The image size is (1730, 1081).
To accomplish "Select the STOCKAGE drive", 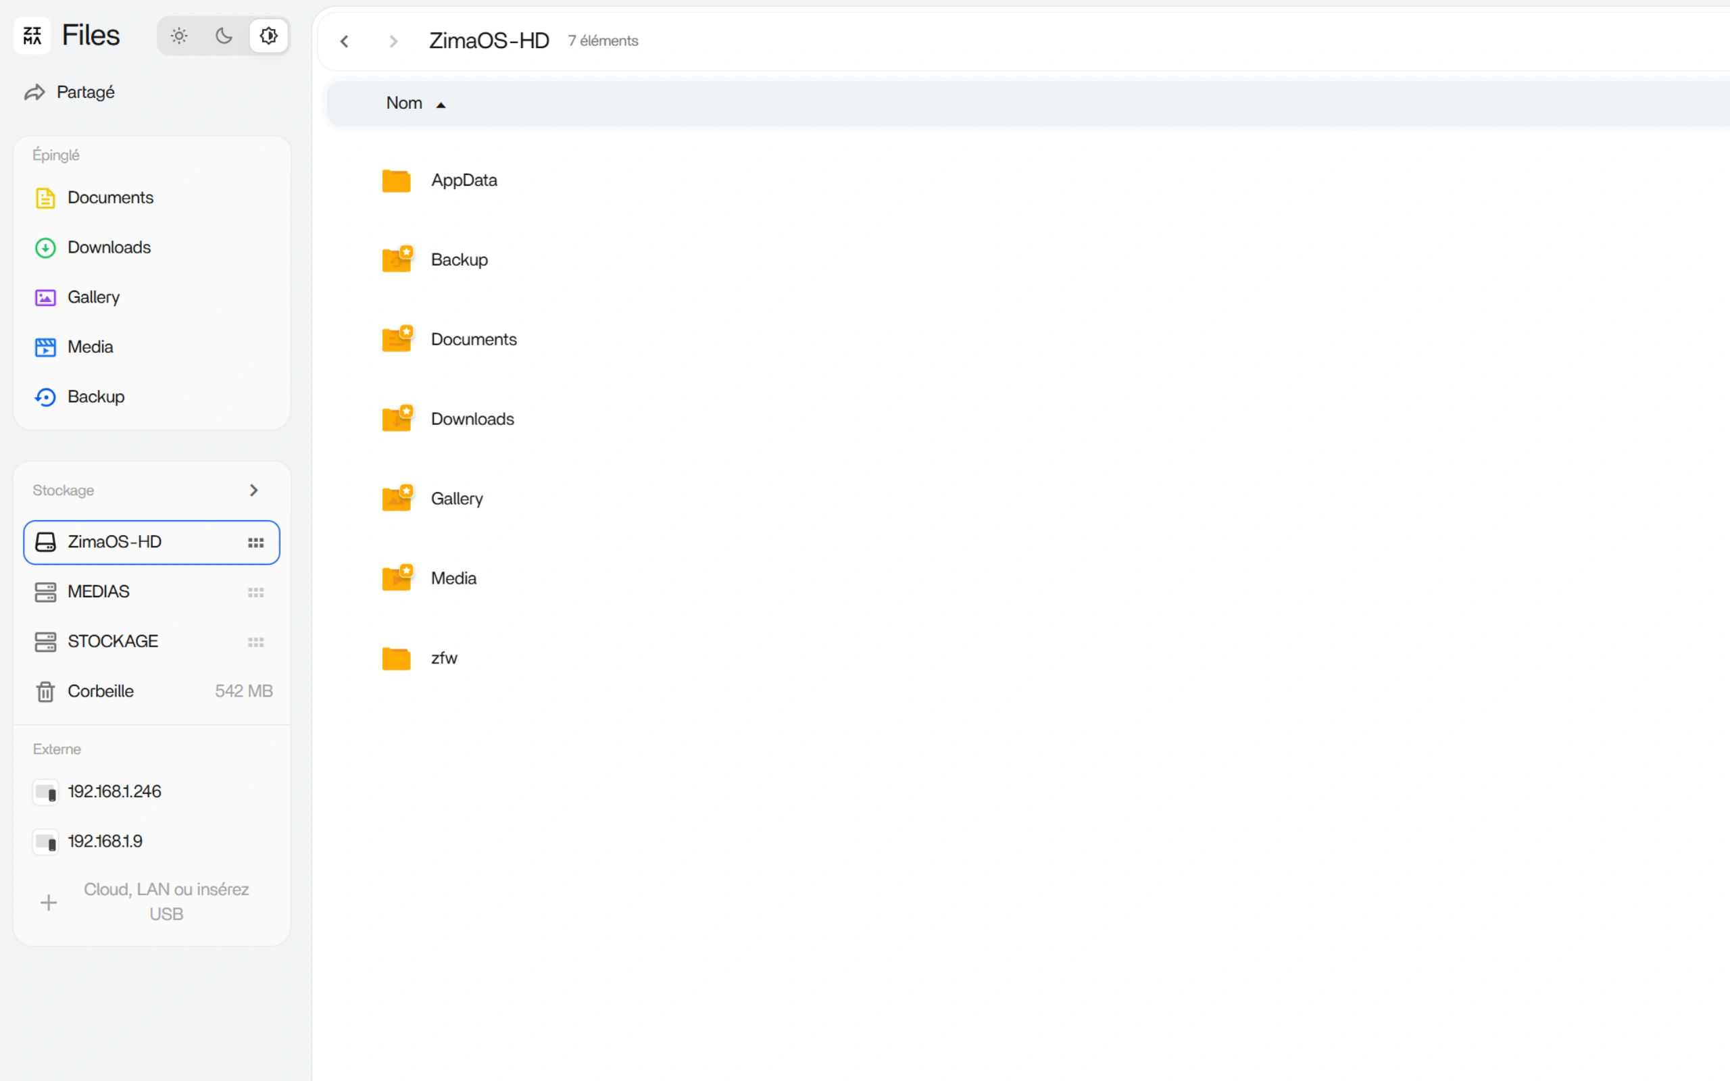I will [x=151, y=642].
